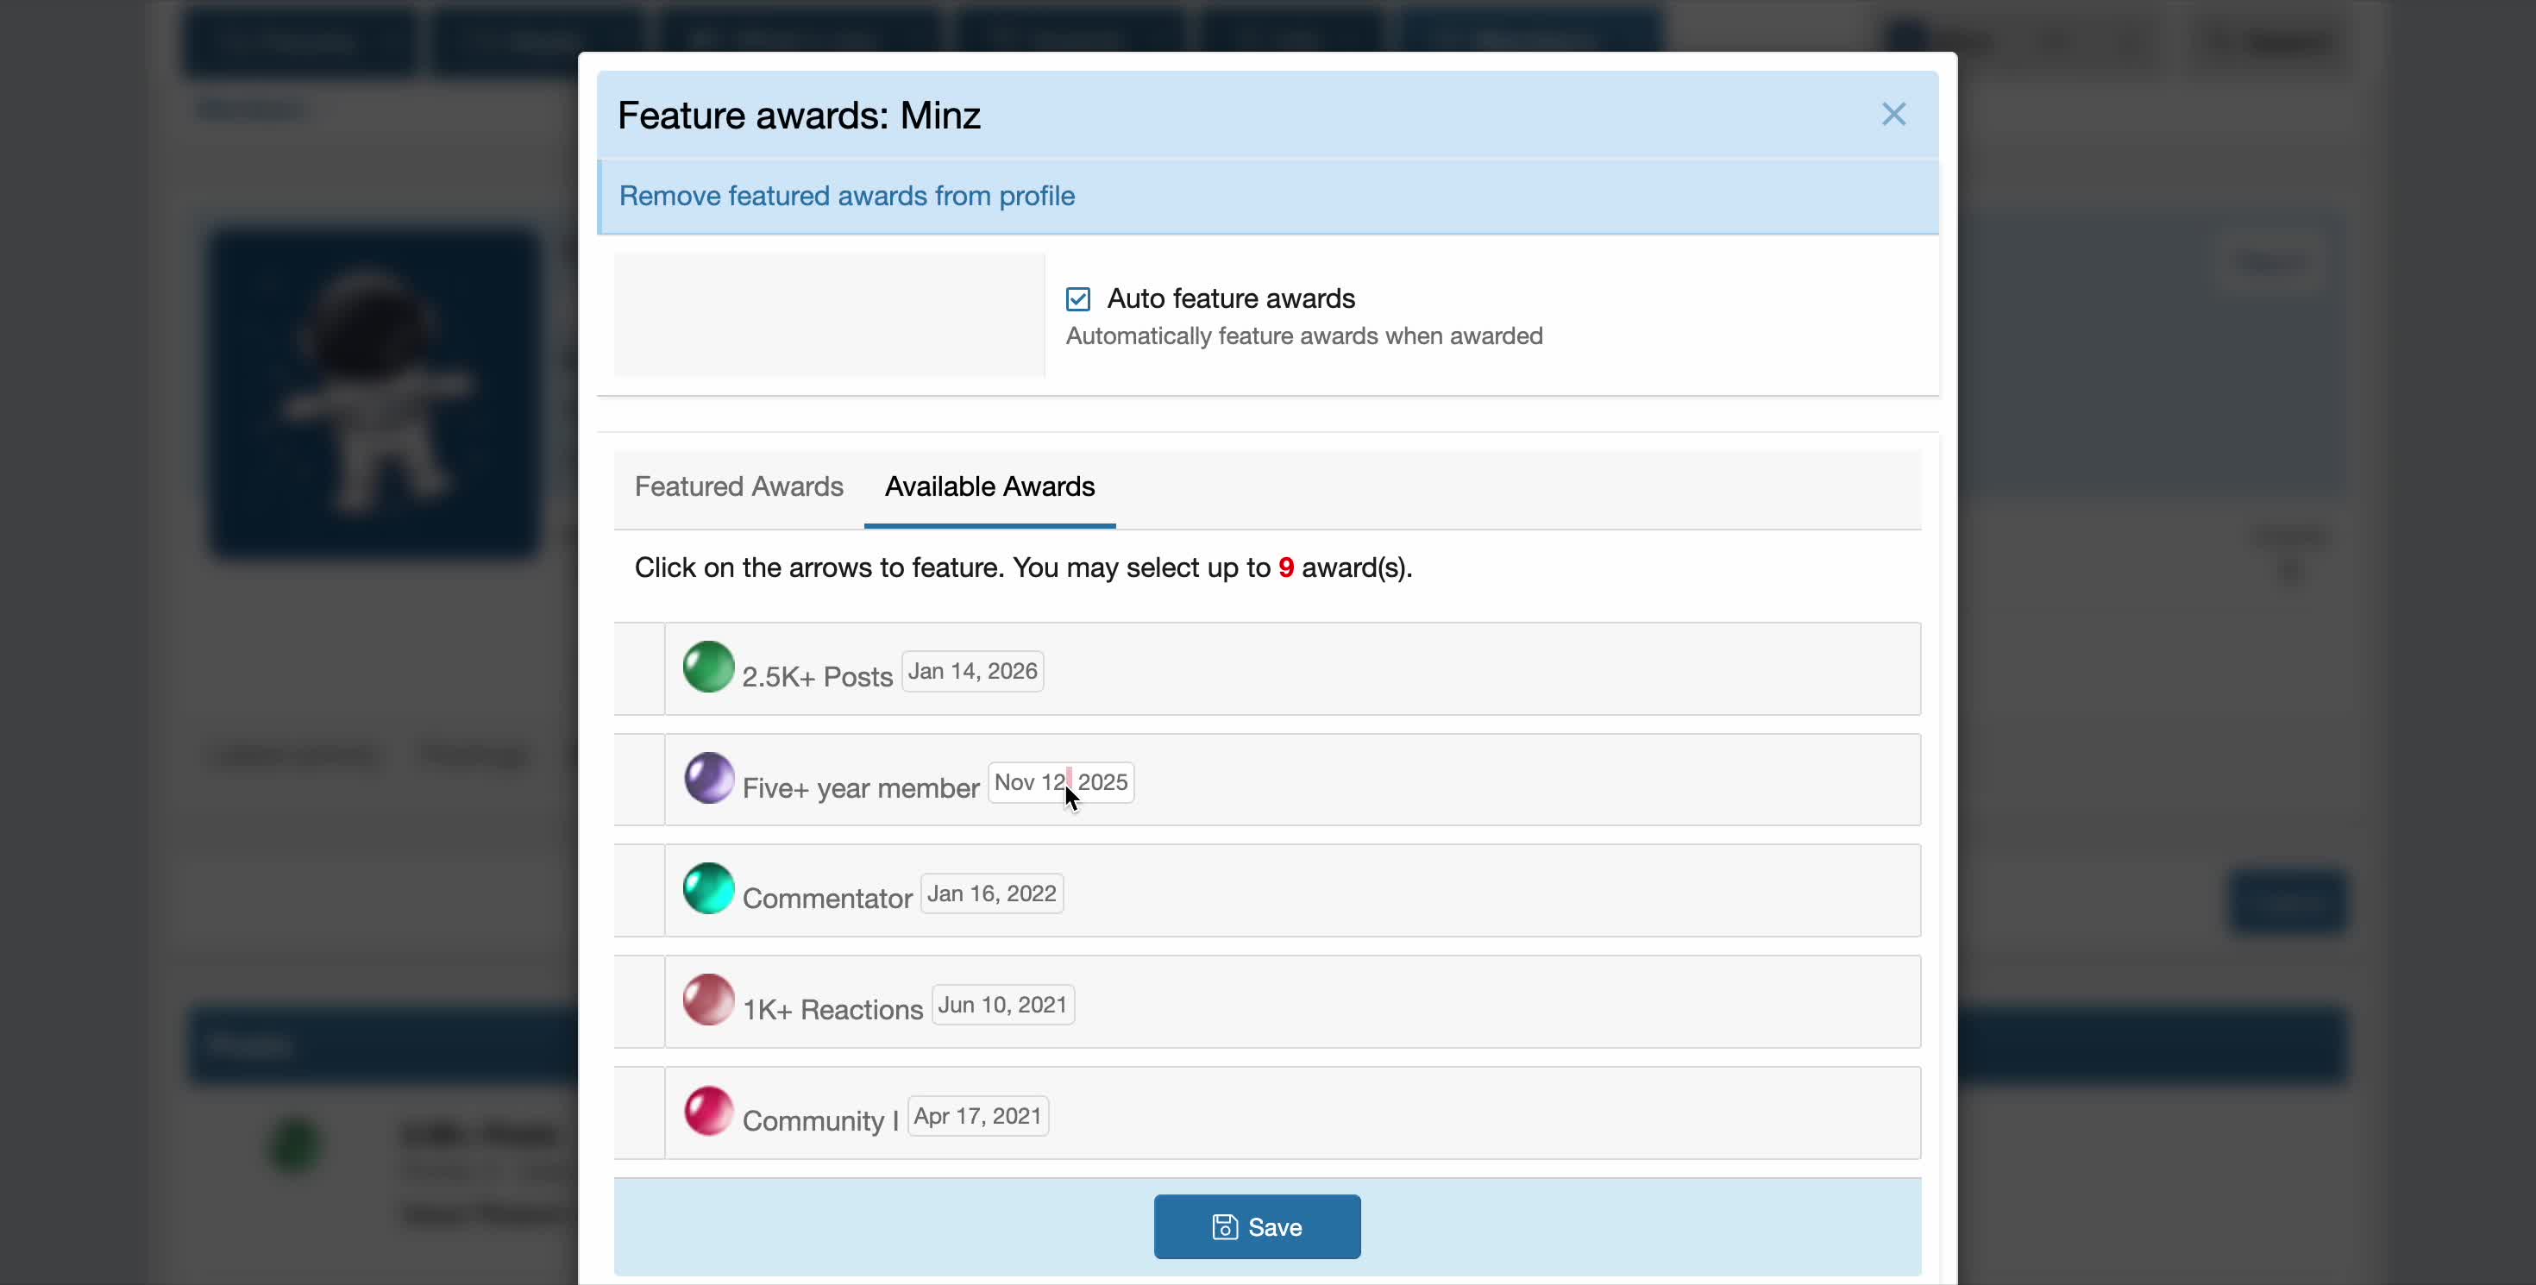
Task: Click the 'Feature awards: Minz' dialog title
Action: 799,115
